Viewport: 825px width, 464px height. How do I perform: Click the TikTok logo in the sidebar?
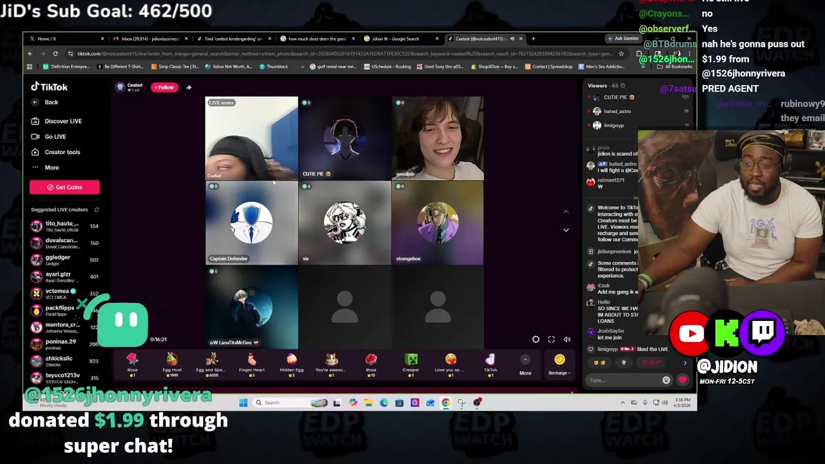coord(49,86)
